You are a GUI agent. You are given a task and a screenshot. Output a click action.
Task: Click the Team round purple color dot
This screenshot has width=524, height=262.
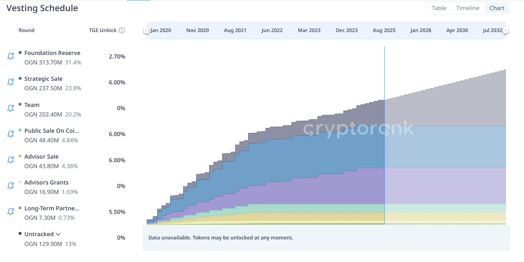click(x=20, y=104)
